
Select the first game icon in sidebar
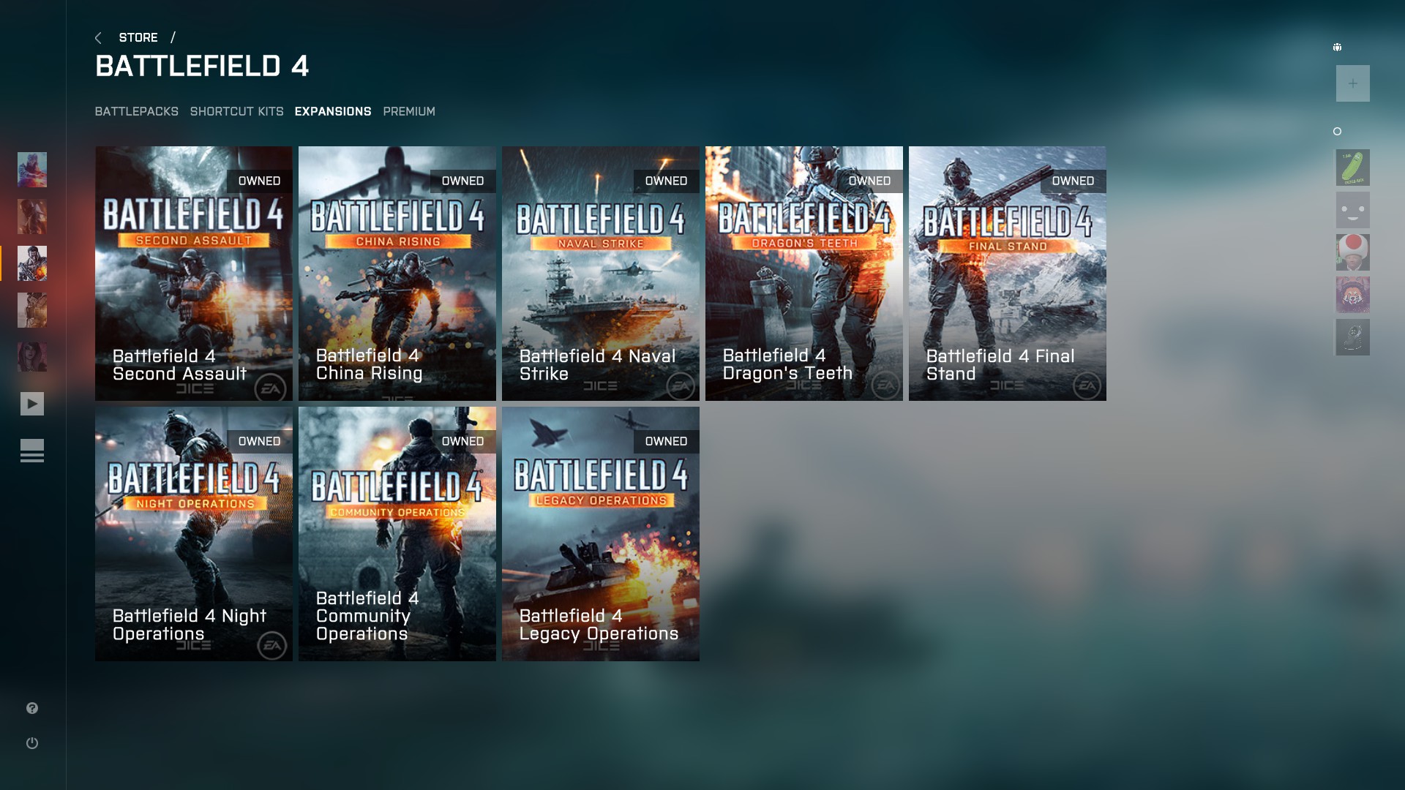32,170
